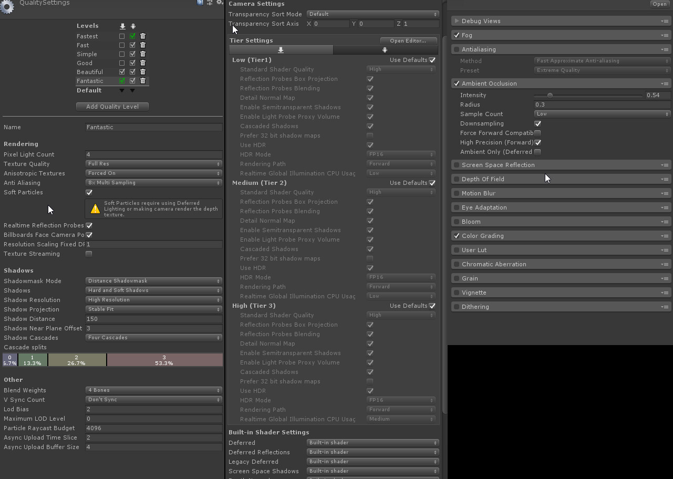This screenshot has width=673, height=479.
Task: Open the Bloom settings menu icon
Action: (x=665, y=221)
